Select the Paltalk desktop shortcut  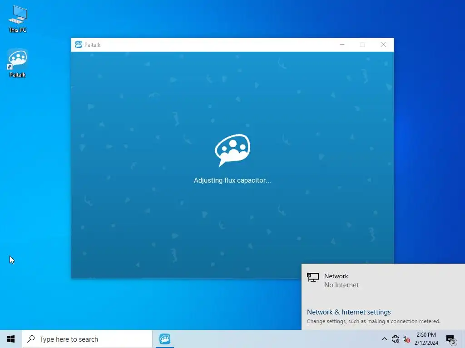tap(18, 63)
